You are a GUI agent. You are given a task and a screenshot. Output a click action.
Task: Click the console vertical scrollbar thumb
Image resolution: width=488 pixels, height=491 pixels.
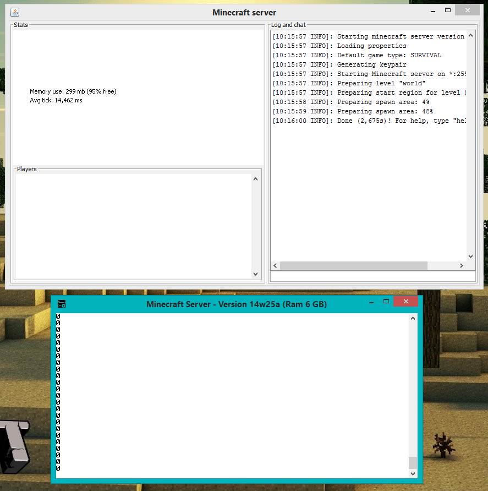pyautogui.click(x=413, y=463)
